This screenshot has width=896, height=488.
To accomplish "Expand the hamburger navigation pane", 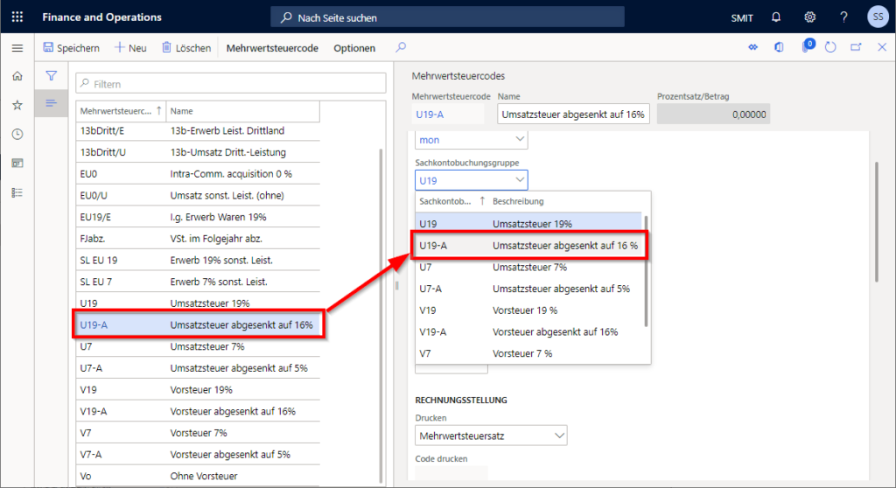I will tap(17, 48).
